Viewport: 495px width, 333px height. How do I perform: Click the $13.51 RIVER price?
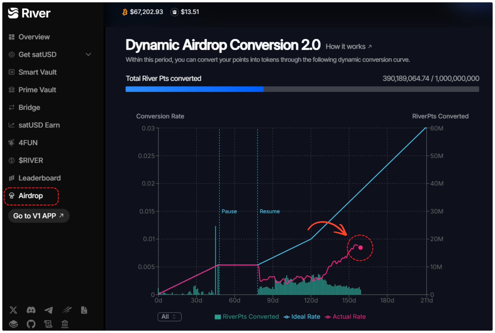190,12
